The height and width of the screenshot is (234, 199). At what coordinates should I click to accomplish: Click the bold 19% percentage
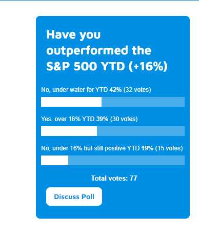tap(147, 148)
